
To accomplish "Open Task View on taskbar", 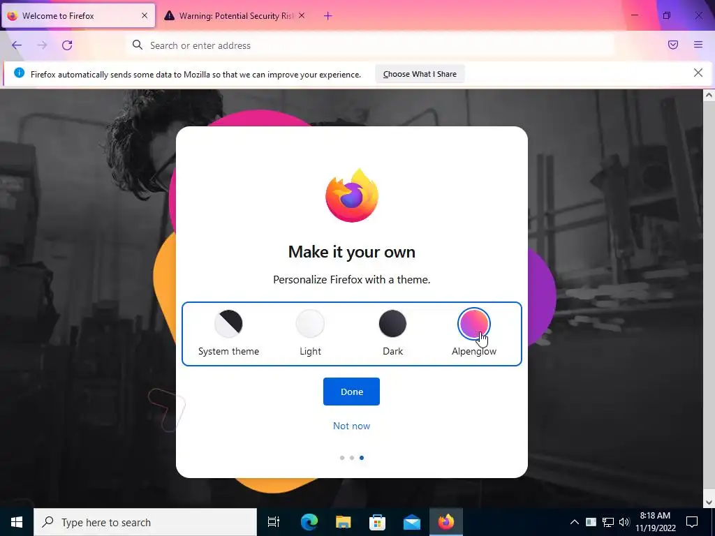I will tap(274, 522).
